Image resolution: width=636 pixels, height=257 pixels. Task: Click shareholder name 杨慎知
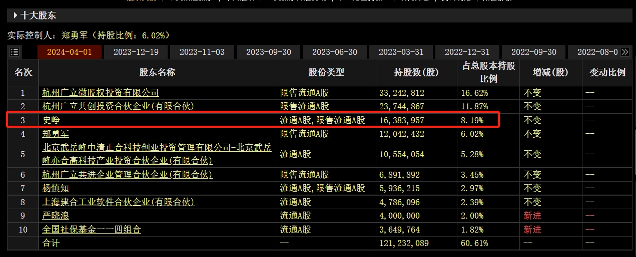tap(56, 188)
